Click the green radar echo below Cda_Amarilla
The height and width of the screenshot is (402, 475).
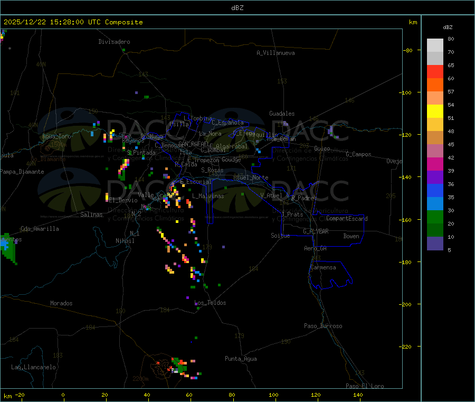[8, 249]
